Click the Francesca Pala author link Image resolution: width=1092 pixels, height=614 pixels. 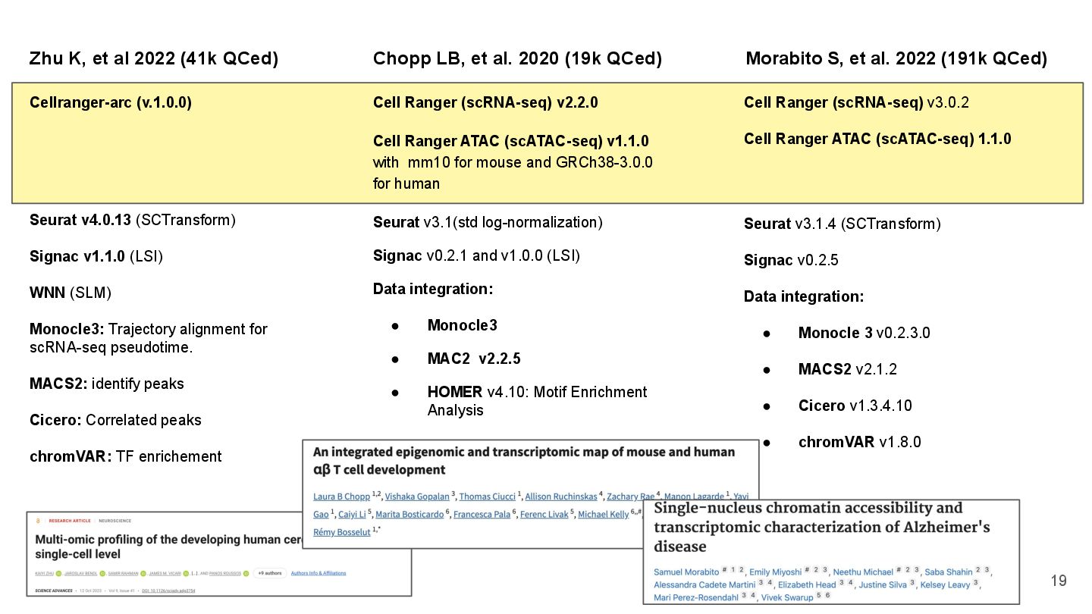pos(482,514)
